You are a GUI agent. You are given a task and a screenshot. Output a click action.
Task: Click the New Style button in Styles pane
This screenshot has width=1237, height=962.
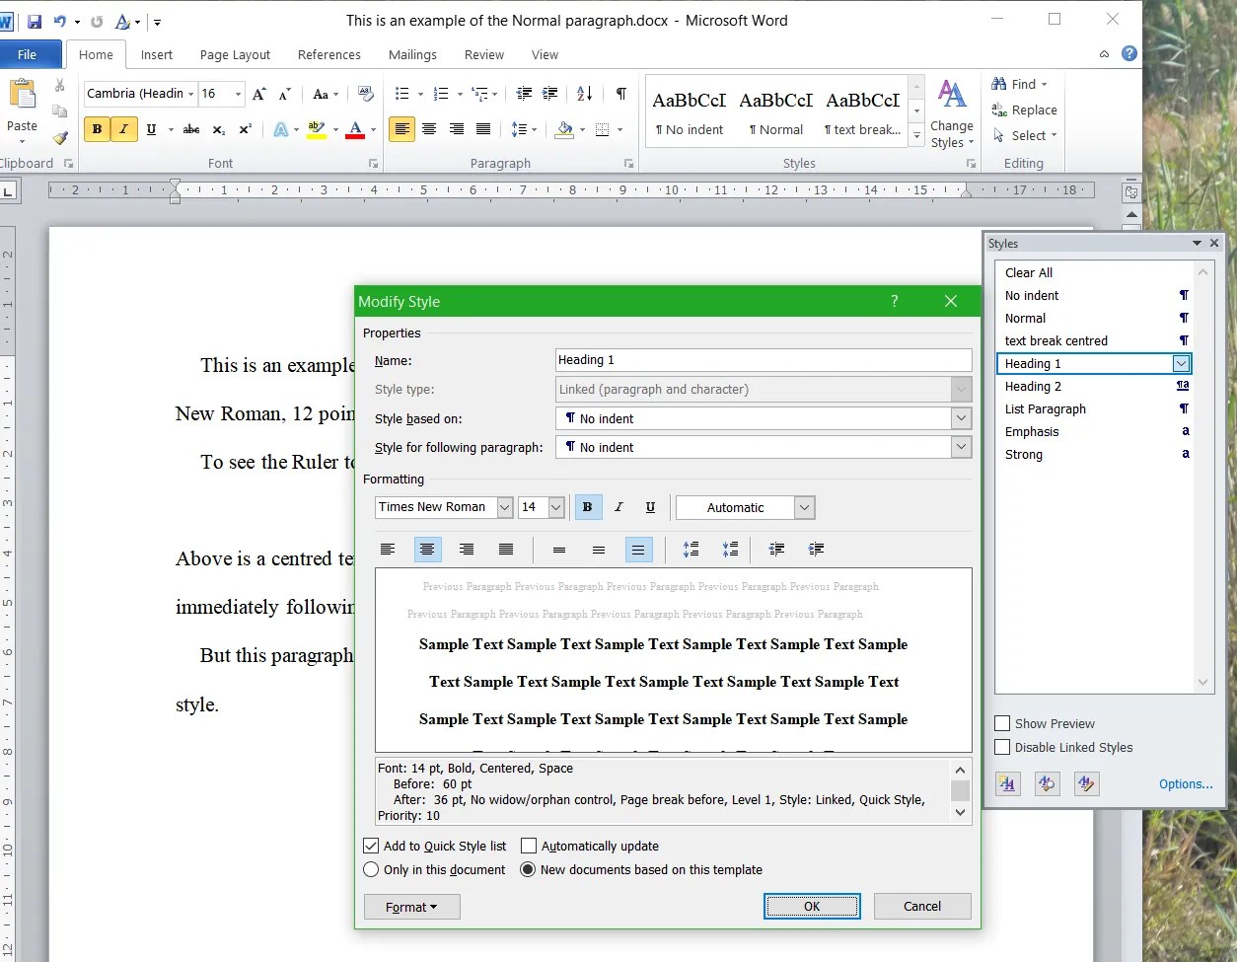1007,783
